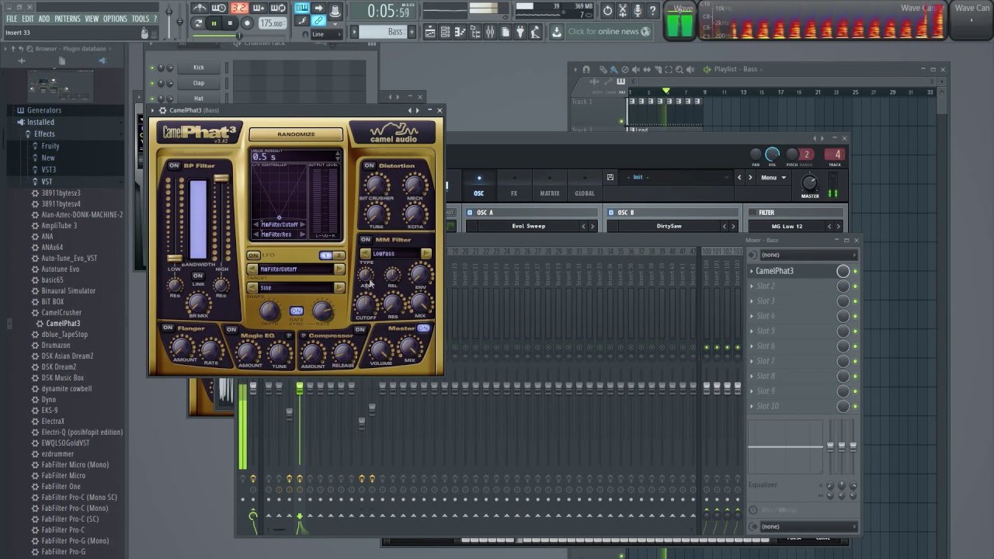Toggle MM Filter ON switch

tap(366, 240)
